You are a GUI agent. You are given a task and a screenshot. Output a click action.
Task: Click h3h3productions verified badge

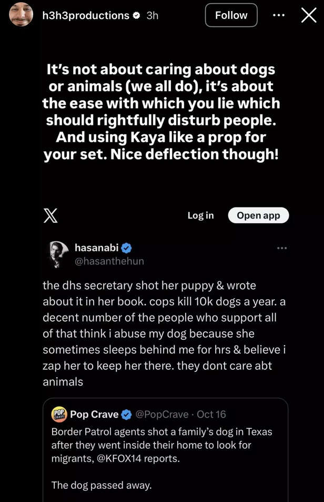pos(137,15)
